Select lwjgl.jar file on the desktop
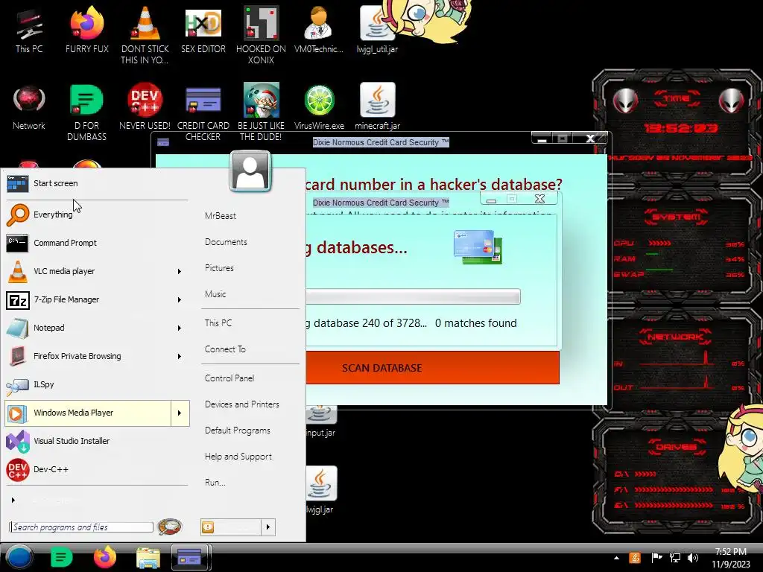 pos(320,490)
